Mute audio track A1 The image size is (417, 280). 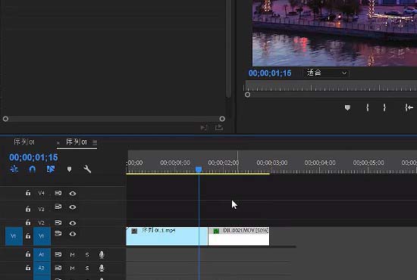[x=72, y=255]
